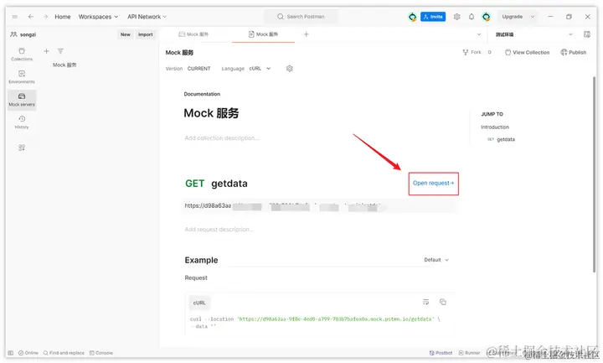Open History in the sidebar

coord(22,122)
